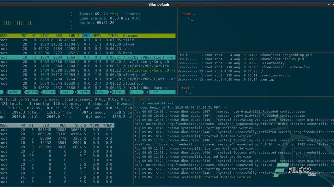Image resolution: width=334 pixels, height=187 pixels.
Task: Click the htop Uptime value 00:51:26
Action: tap(106, 23)
